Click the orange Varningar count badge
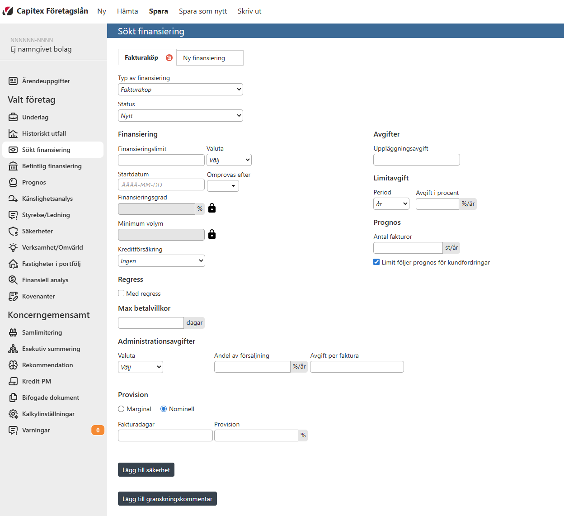This screenshot has width=564, height=516. point(98,430)
